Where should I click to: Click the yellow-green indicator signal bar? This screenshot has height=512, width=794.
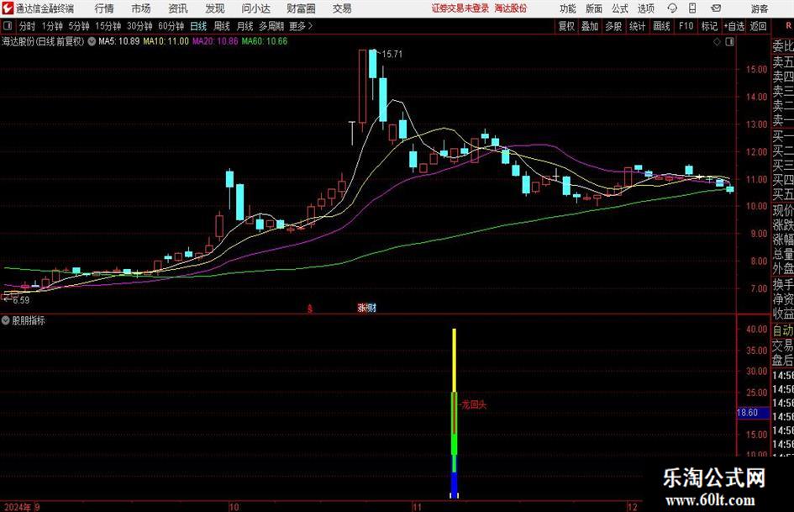455,413
